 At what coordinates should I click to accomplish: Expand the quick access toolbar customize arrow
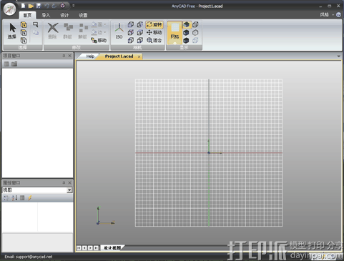click(x=74, y=6)
